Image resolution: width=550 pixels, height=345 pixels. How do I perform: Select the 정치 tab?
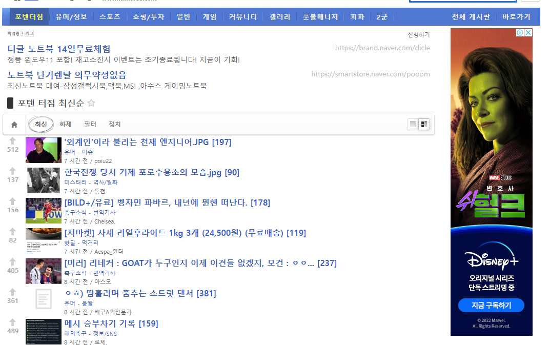115,124
